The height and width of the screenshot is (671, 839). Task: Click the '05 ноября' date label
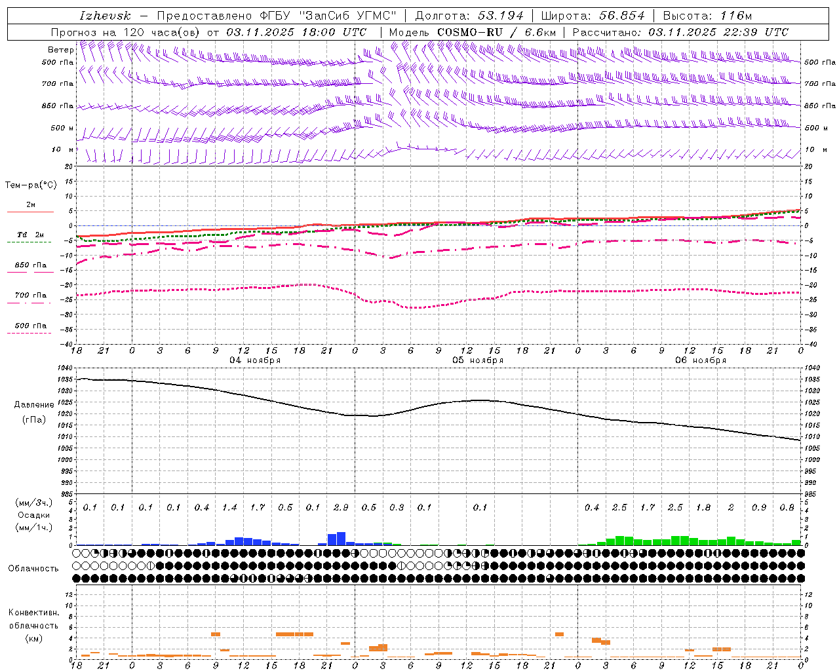(x=478, y=360)
